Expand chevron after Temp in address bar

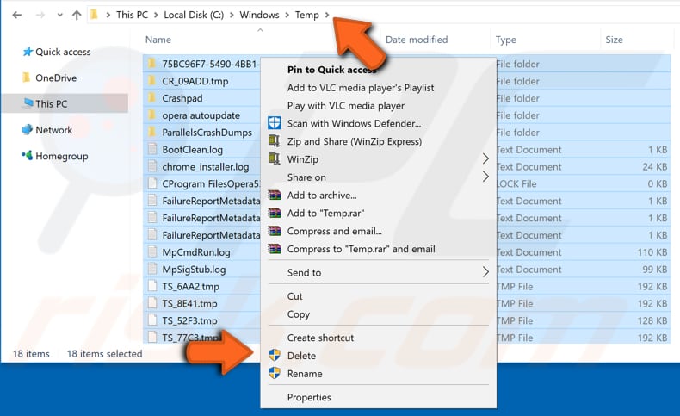[327, 16]
